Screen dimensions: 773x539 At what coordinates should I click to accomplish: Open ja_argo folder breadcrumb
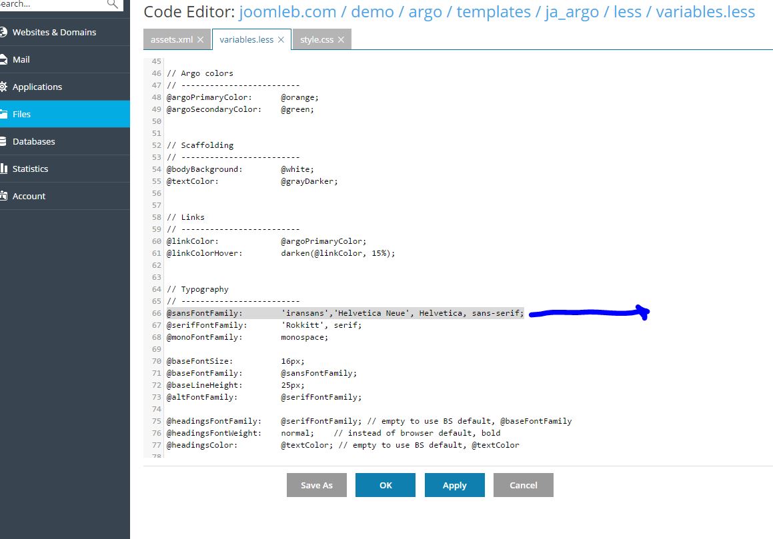pyautogui.click(x=572, y=12)
